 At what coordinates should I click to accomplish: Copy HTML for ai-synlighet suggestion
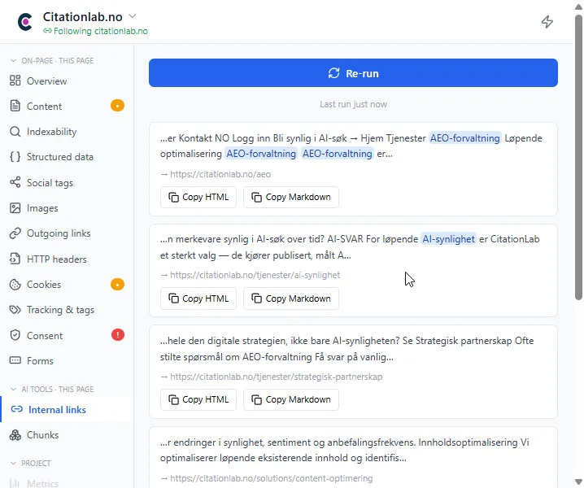click(198, 298)
